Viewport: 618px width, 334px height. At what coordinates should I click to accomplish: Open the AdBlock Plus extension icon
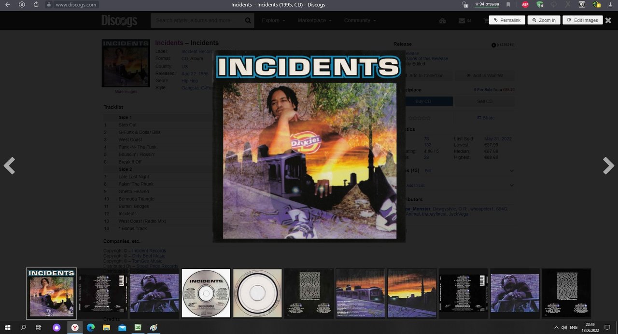pyautogui.click(x=525, y=4)
